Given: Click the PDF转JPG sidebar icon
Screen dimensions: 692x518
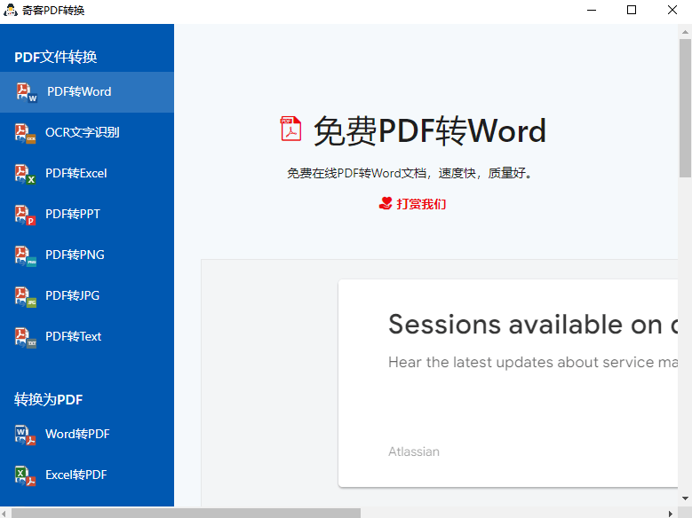Looking at the screenshot, I should pyautogui.click(x=25, y=296).
